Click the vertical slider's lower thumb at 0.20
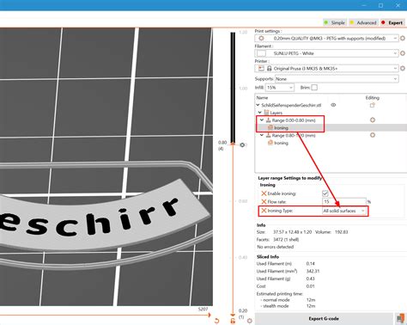Screen dimensions: 407x325 coord(233,315)
